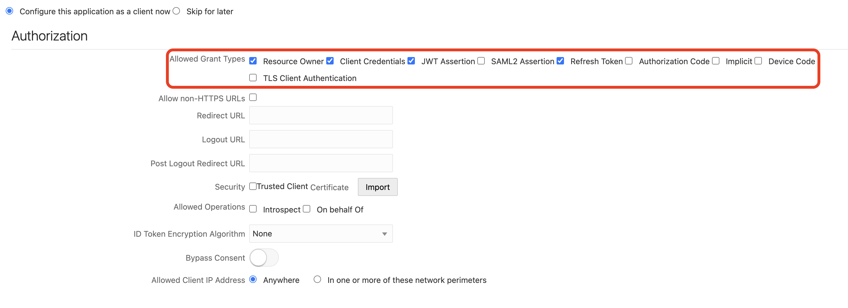The width and height of the screenshot is (848, 308).
Task: Click the Redirect URL input field
Action: coord(320,115)
